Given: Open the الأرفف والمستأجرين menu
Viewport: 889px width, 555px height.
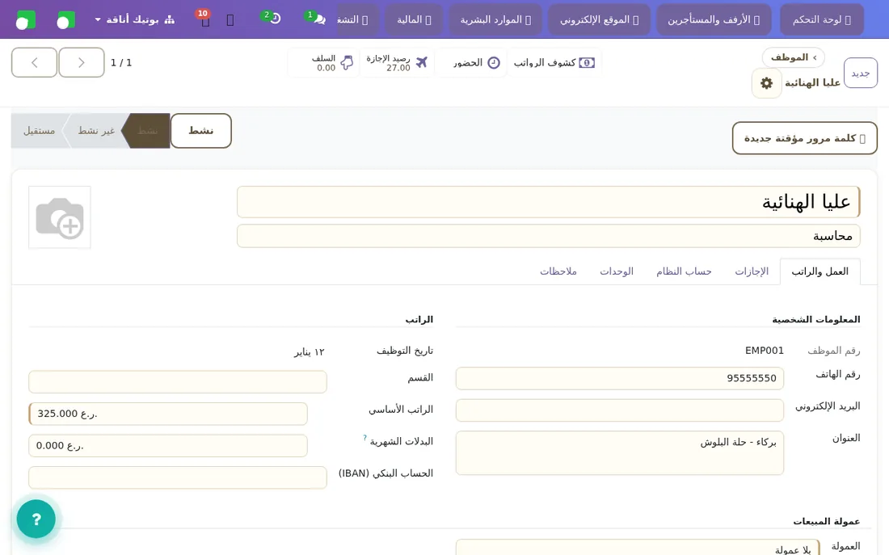Looking at the screenshot, I should (x=714, y=20).
